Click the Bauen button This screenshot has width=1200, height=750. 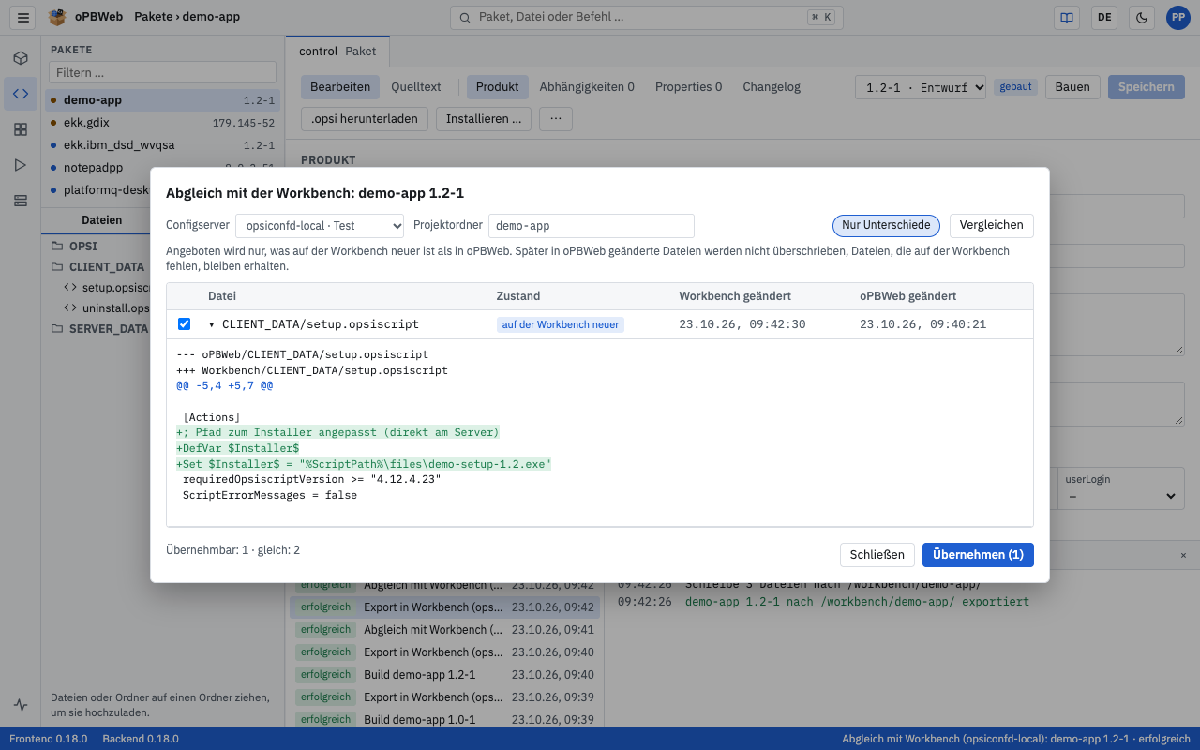(1072, 87)
